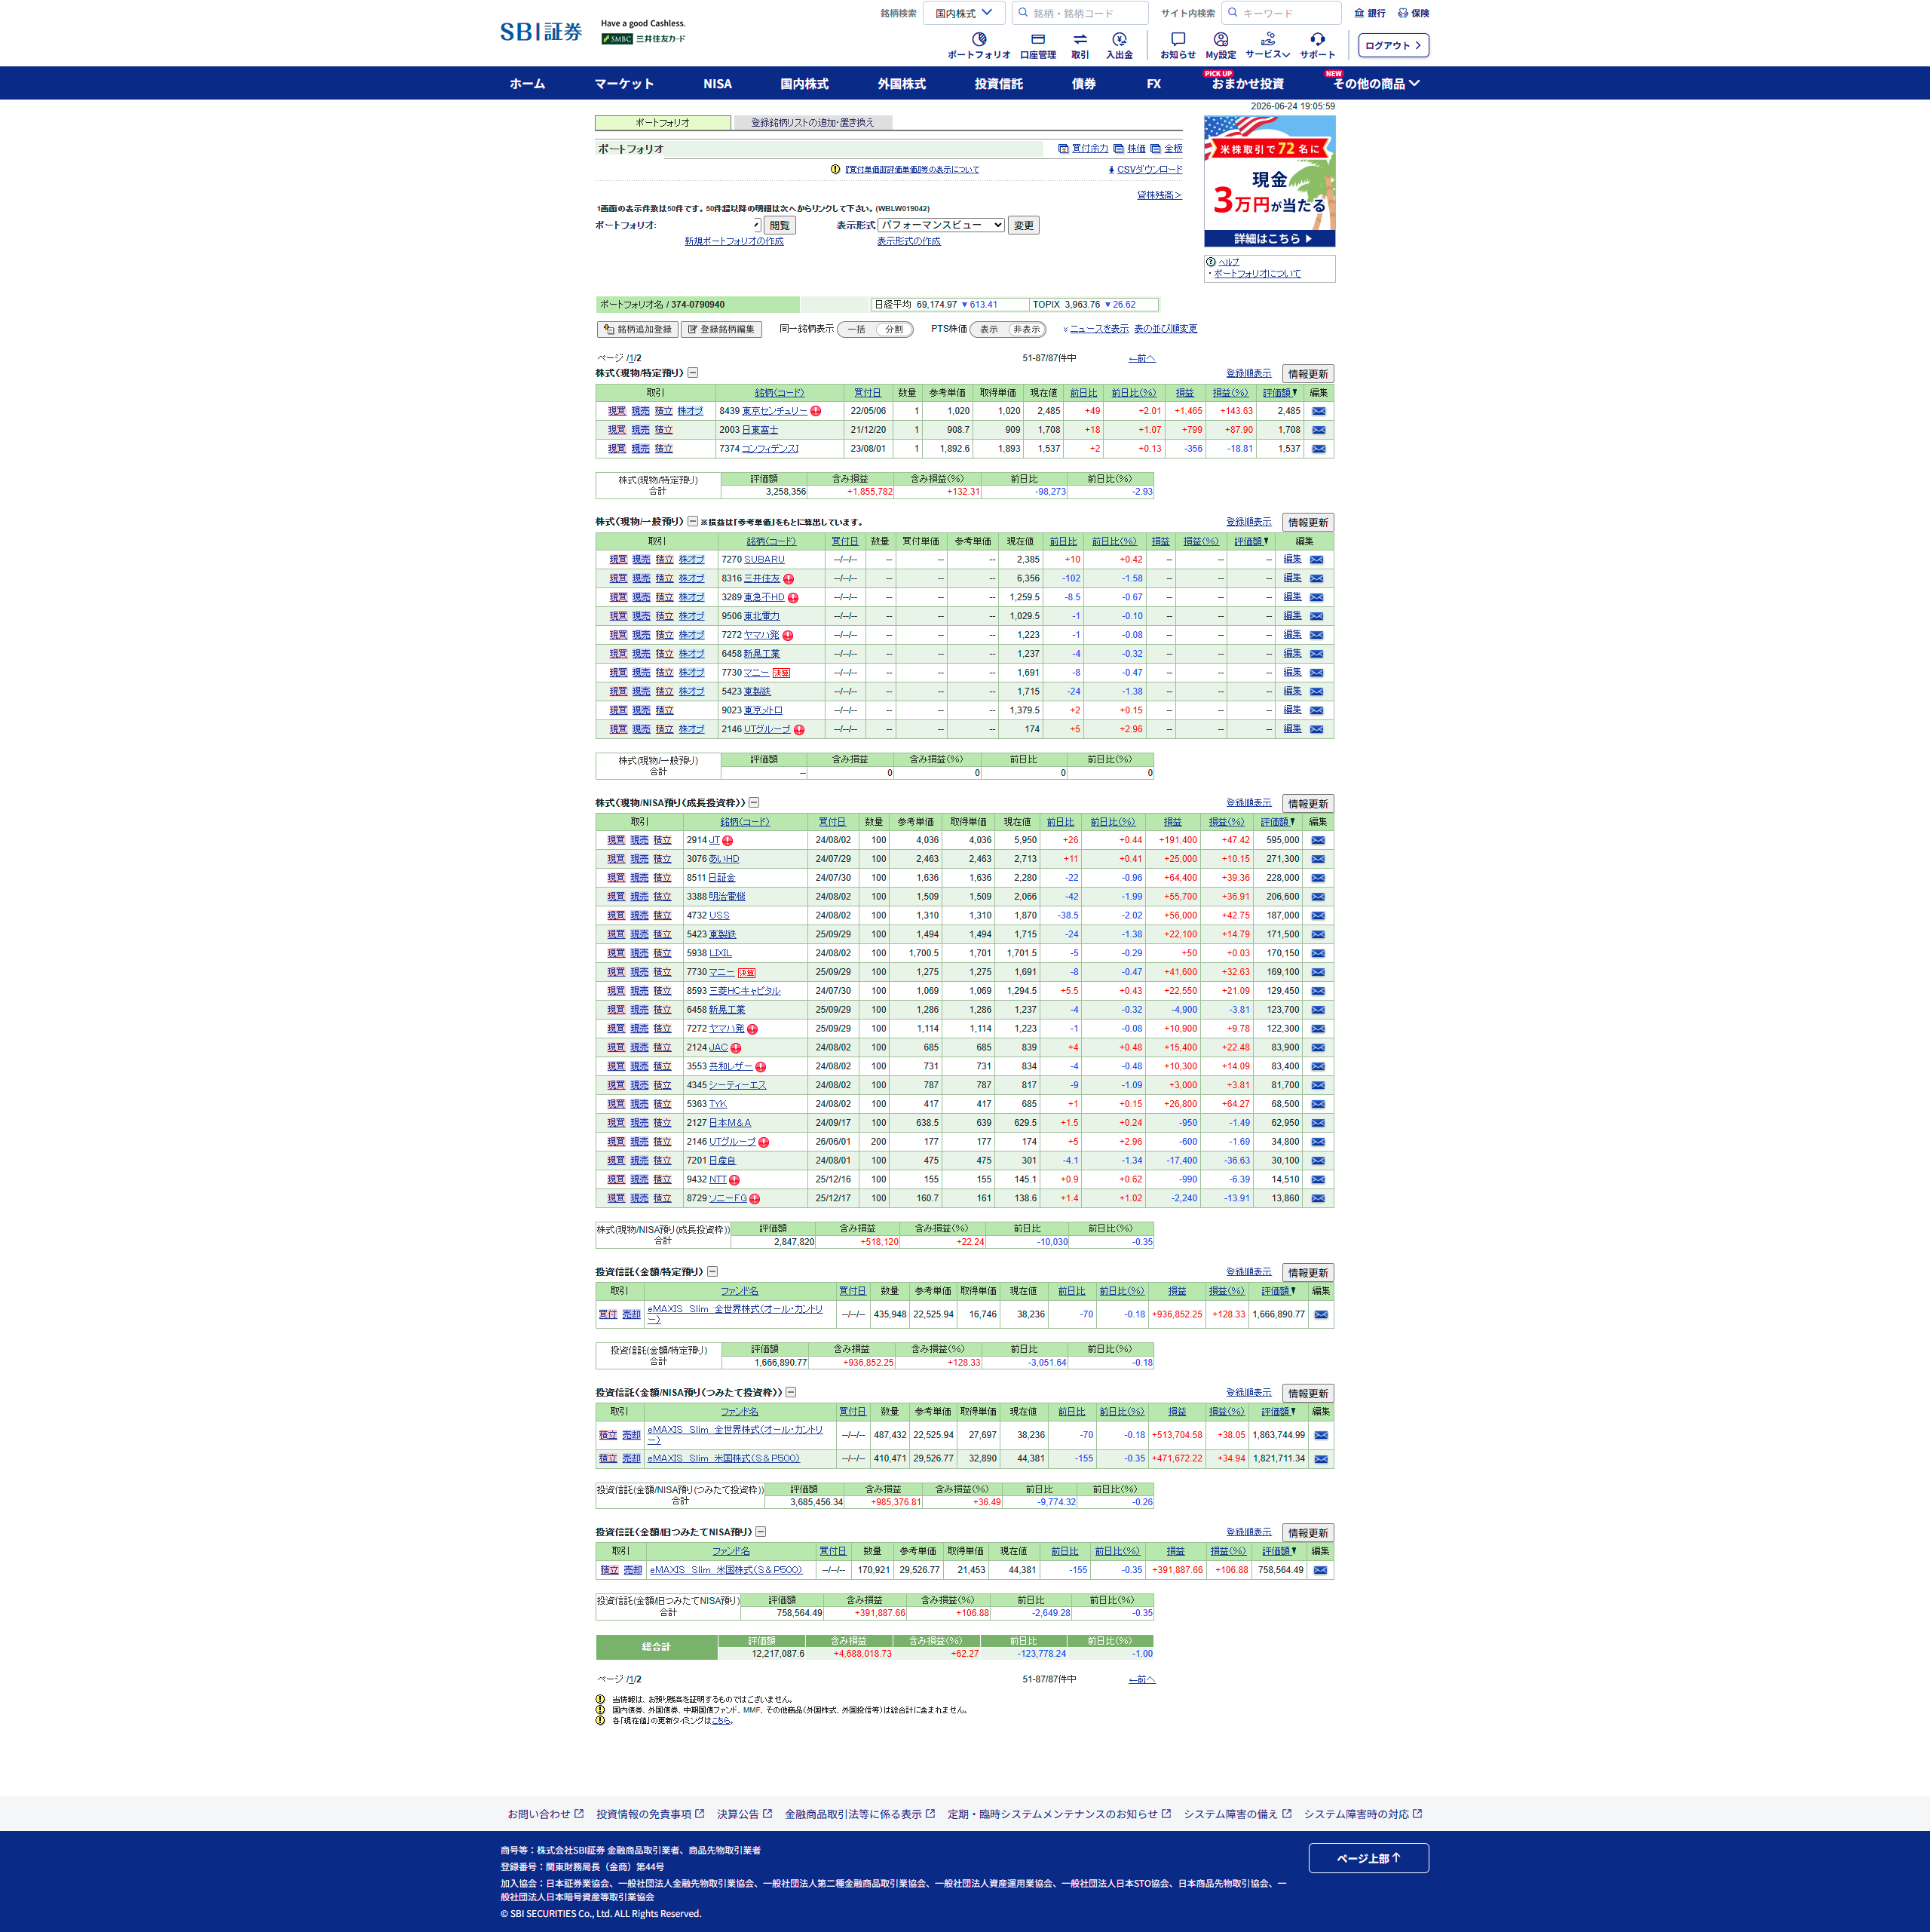
Task: Open 入出金 yen icon
Action: 1119,40
